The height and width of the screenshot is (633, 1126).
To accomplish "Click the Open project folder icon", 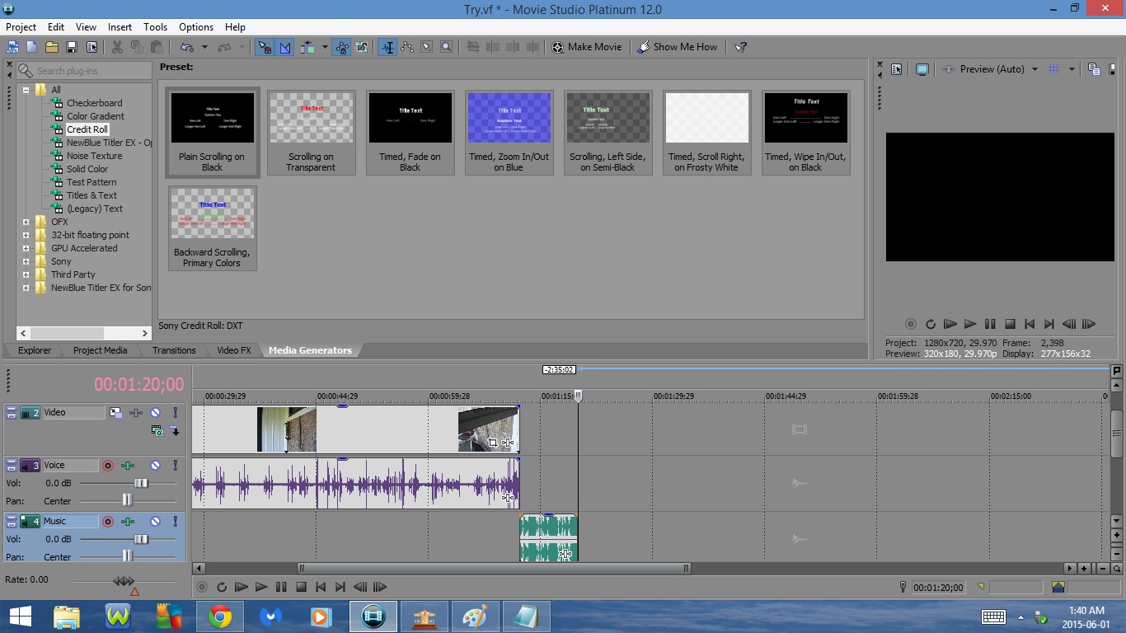I will 52,47.
